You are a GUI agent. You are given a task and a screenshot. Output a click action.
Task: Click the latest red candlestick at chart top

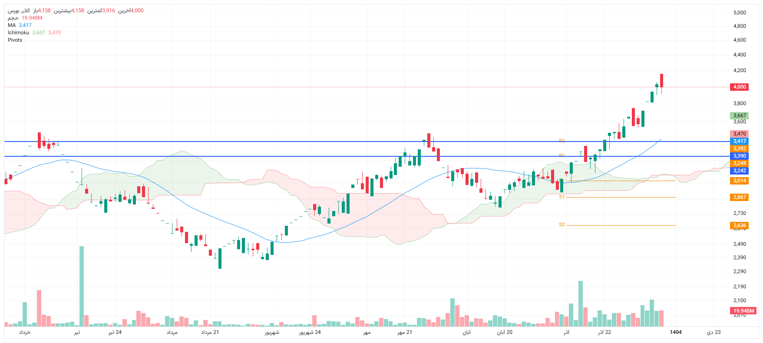click(661, 80)
